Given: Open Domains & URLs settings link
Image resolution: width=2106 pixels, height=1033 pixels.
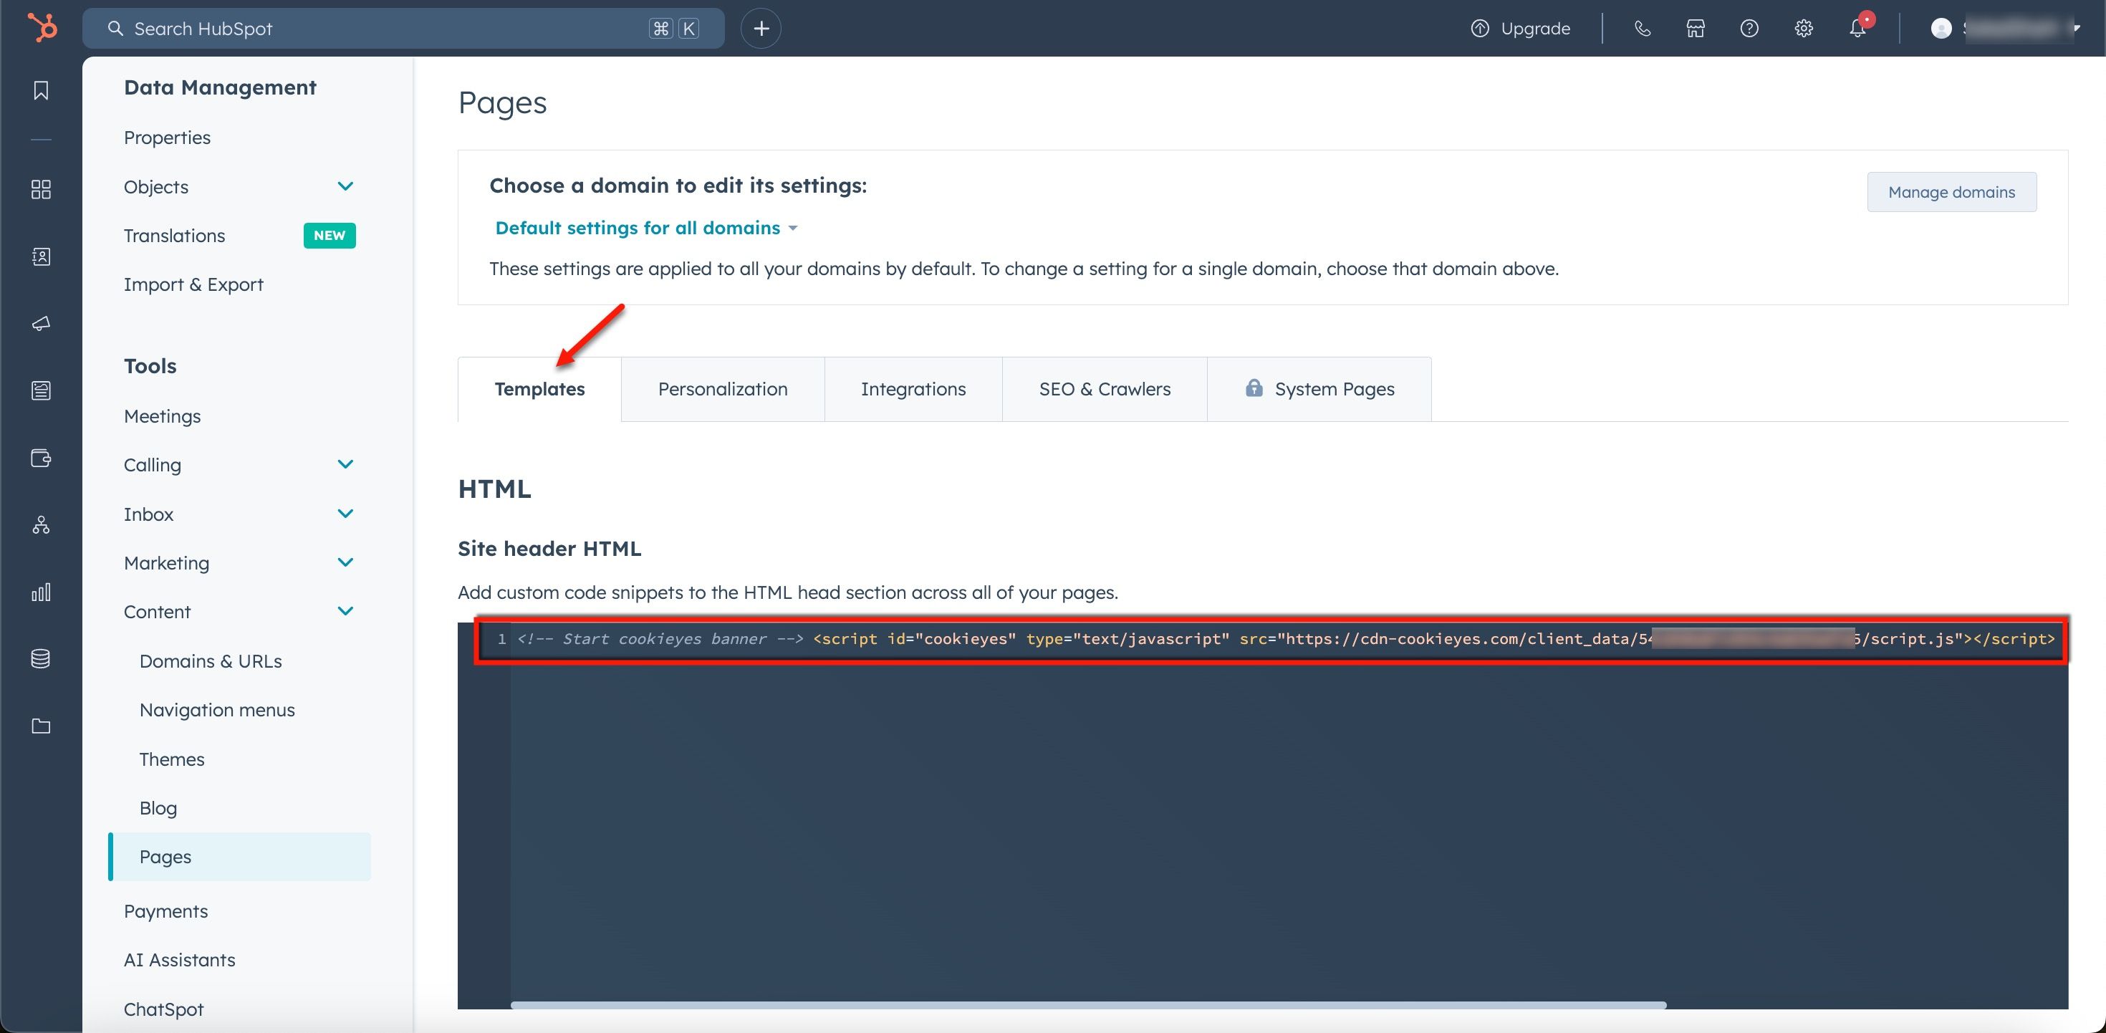Looking at the screenshot, I should (211, 661).
